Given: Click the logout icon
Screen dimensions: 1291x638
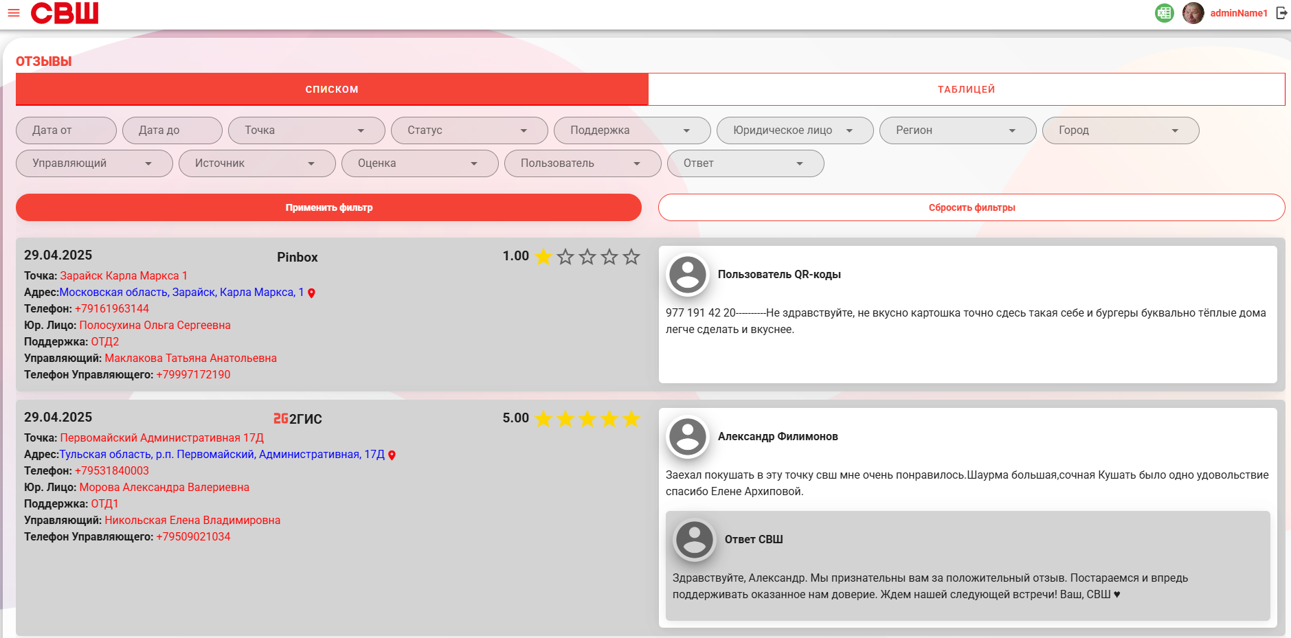Looking at the screenshot, I should [1281, 13].
